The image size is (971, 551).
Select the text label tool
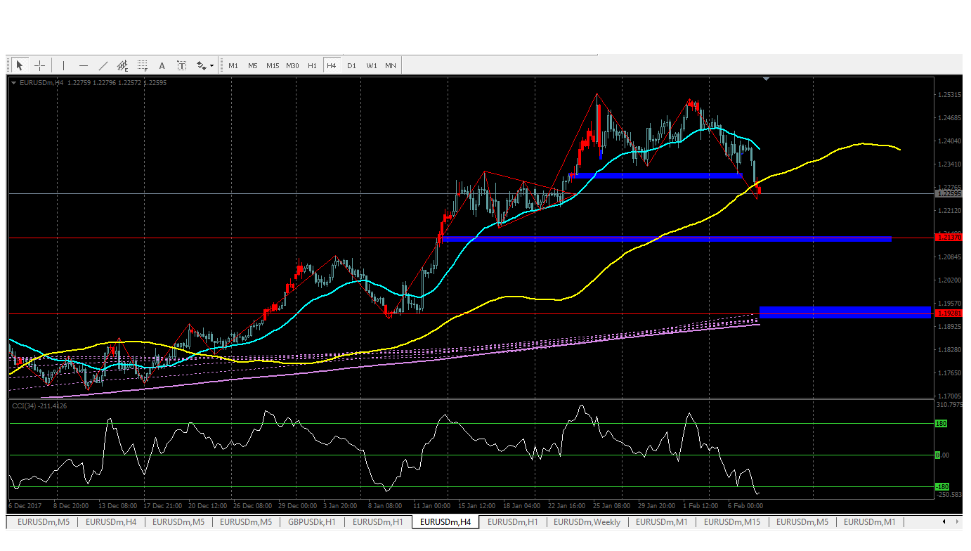tap(181, 65)
